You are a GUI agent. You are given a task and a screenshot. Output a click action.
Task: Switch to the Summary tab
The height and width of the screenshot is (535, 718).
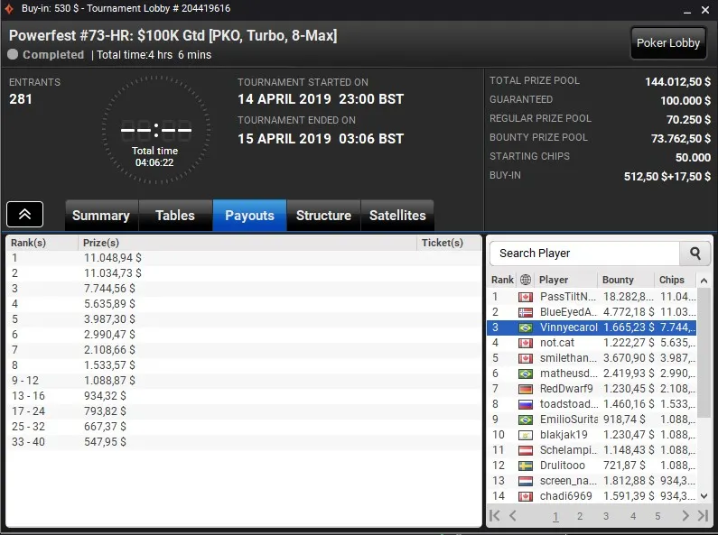point(101,216)
